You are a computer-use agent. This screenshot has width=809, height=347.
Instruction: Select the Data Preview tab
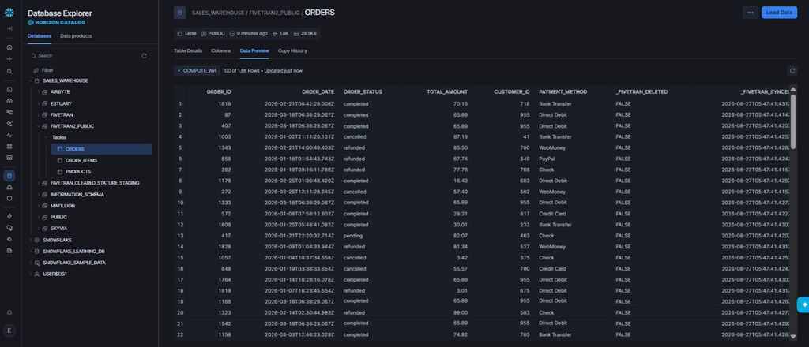click(x=254, y=51)
